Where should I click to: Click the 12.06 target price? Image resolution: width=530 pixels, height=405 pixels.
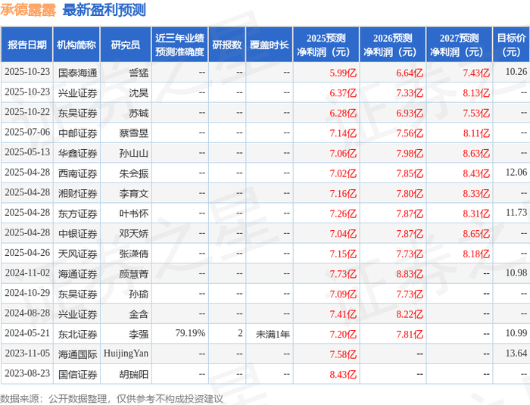tap(516, 172)
